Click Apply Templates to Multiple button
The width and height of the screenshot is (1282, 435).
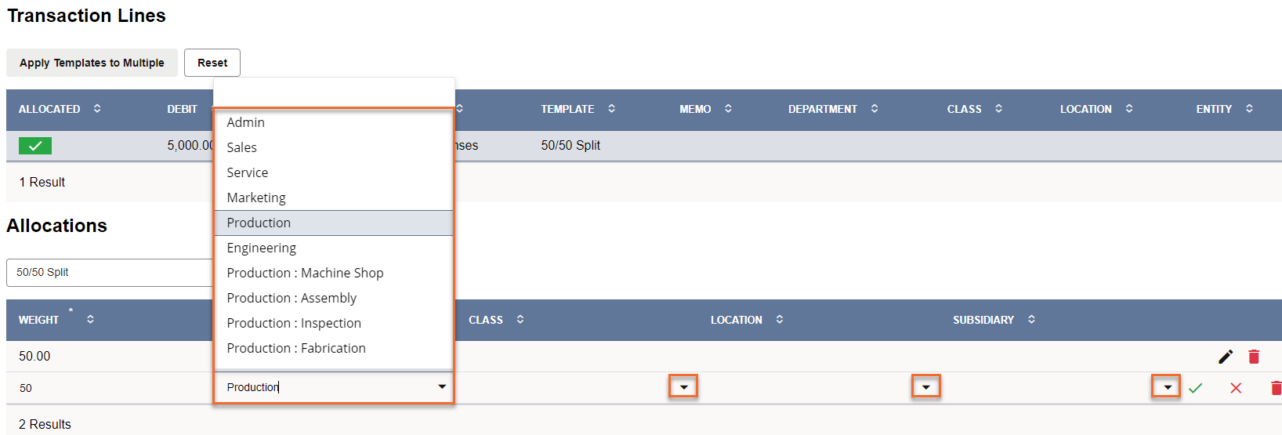coord(92,63)
